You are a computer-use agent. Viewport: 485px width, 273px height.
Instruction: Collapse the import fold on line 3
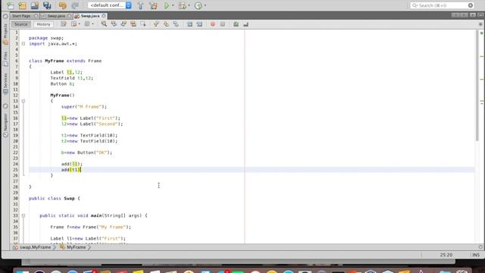tap(23, 44)
